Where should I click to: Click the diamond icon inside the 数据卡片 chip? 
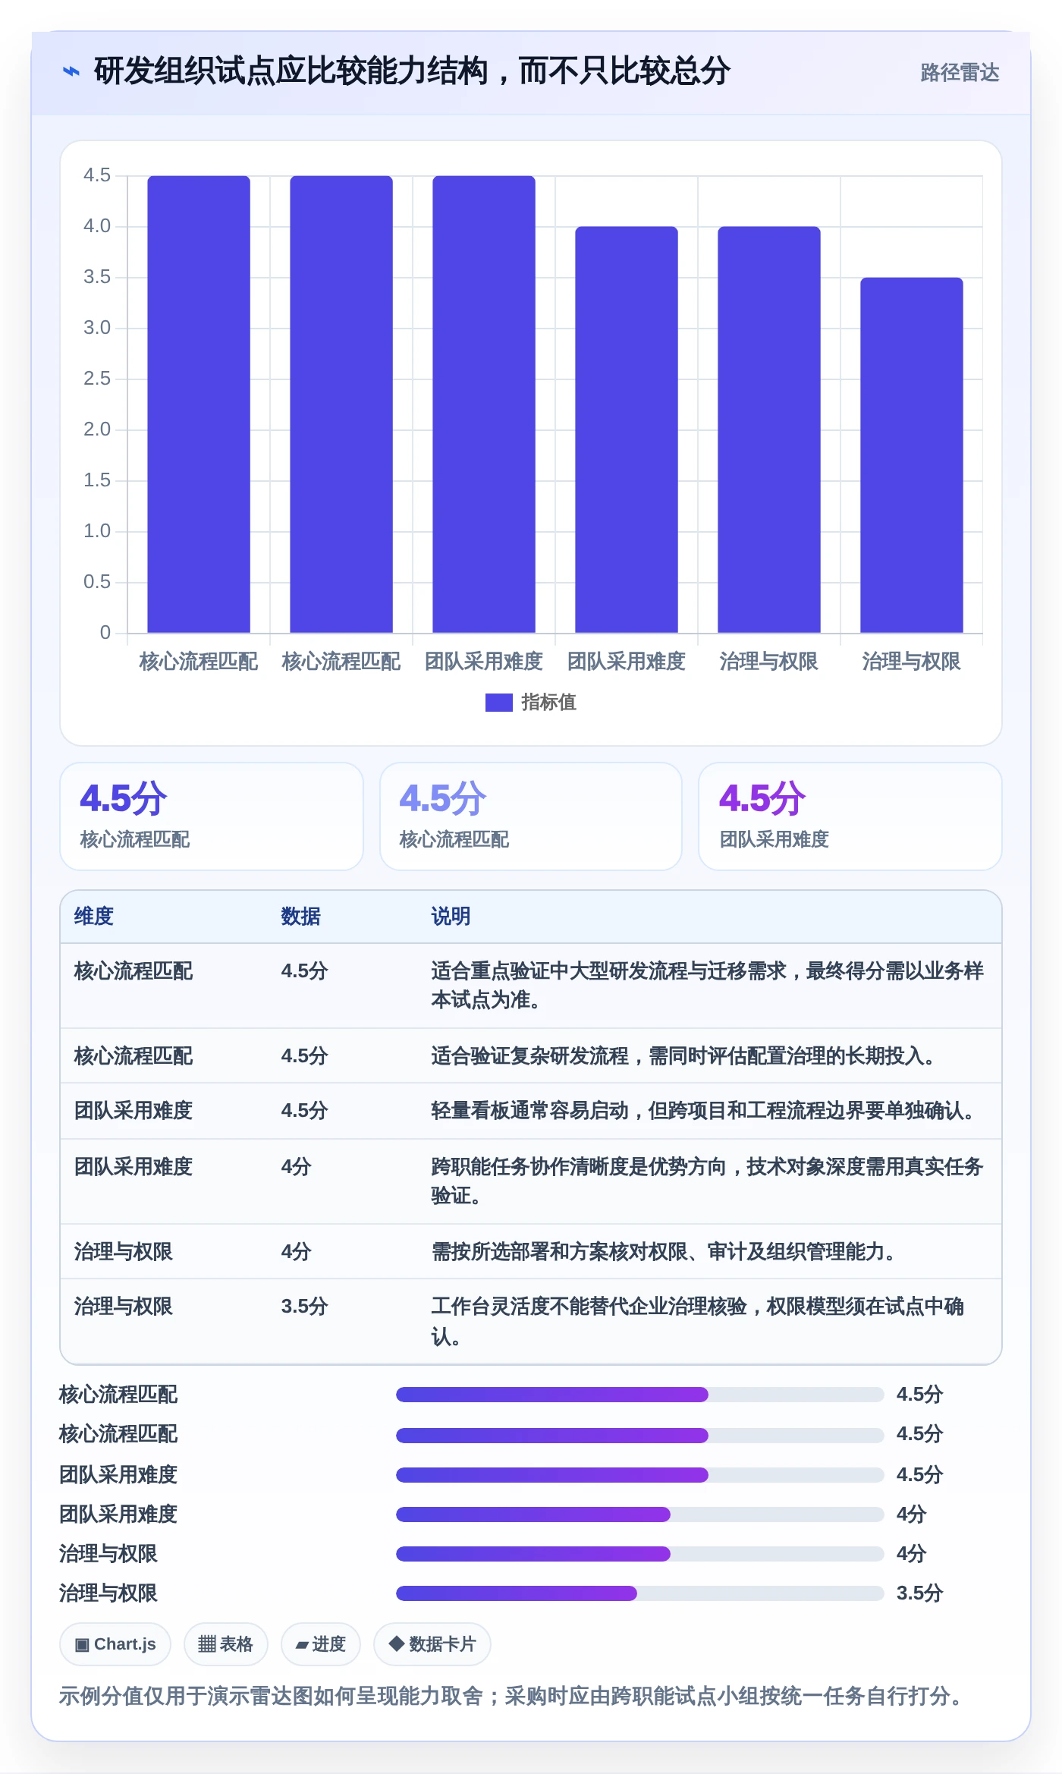396,1643
